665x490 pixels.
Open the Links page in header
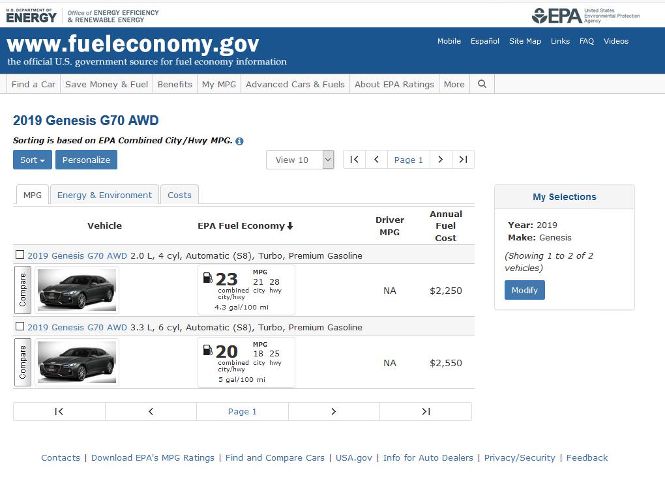(560, 41)
